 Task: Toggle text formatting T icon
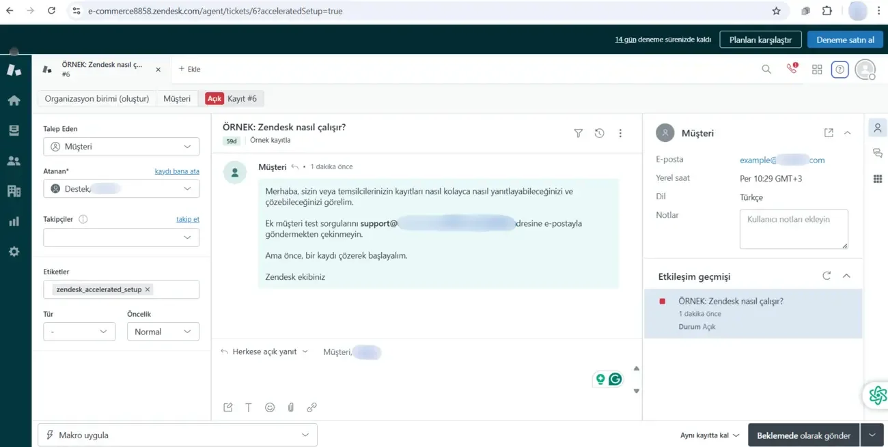click(249, 407)
